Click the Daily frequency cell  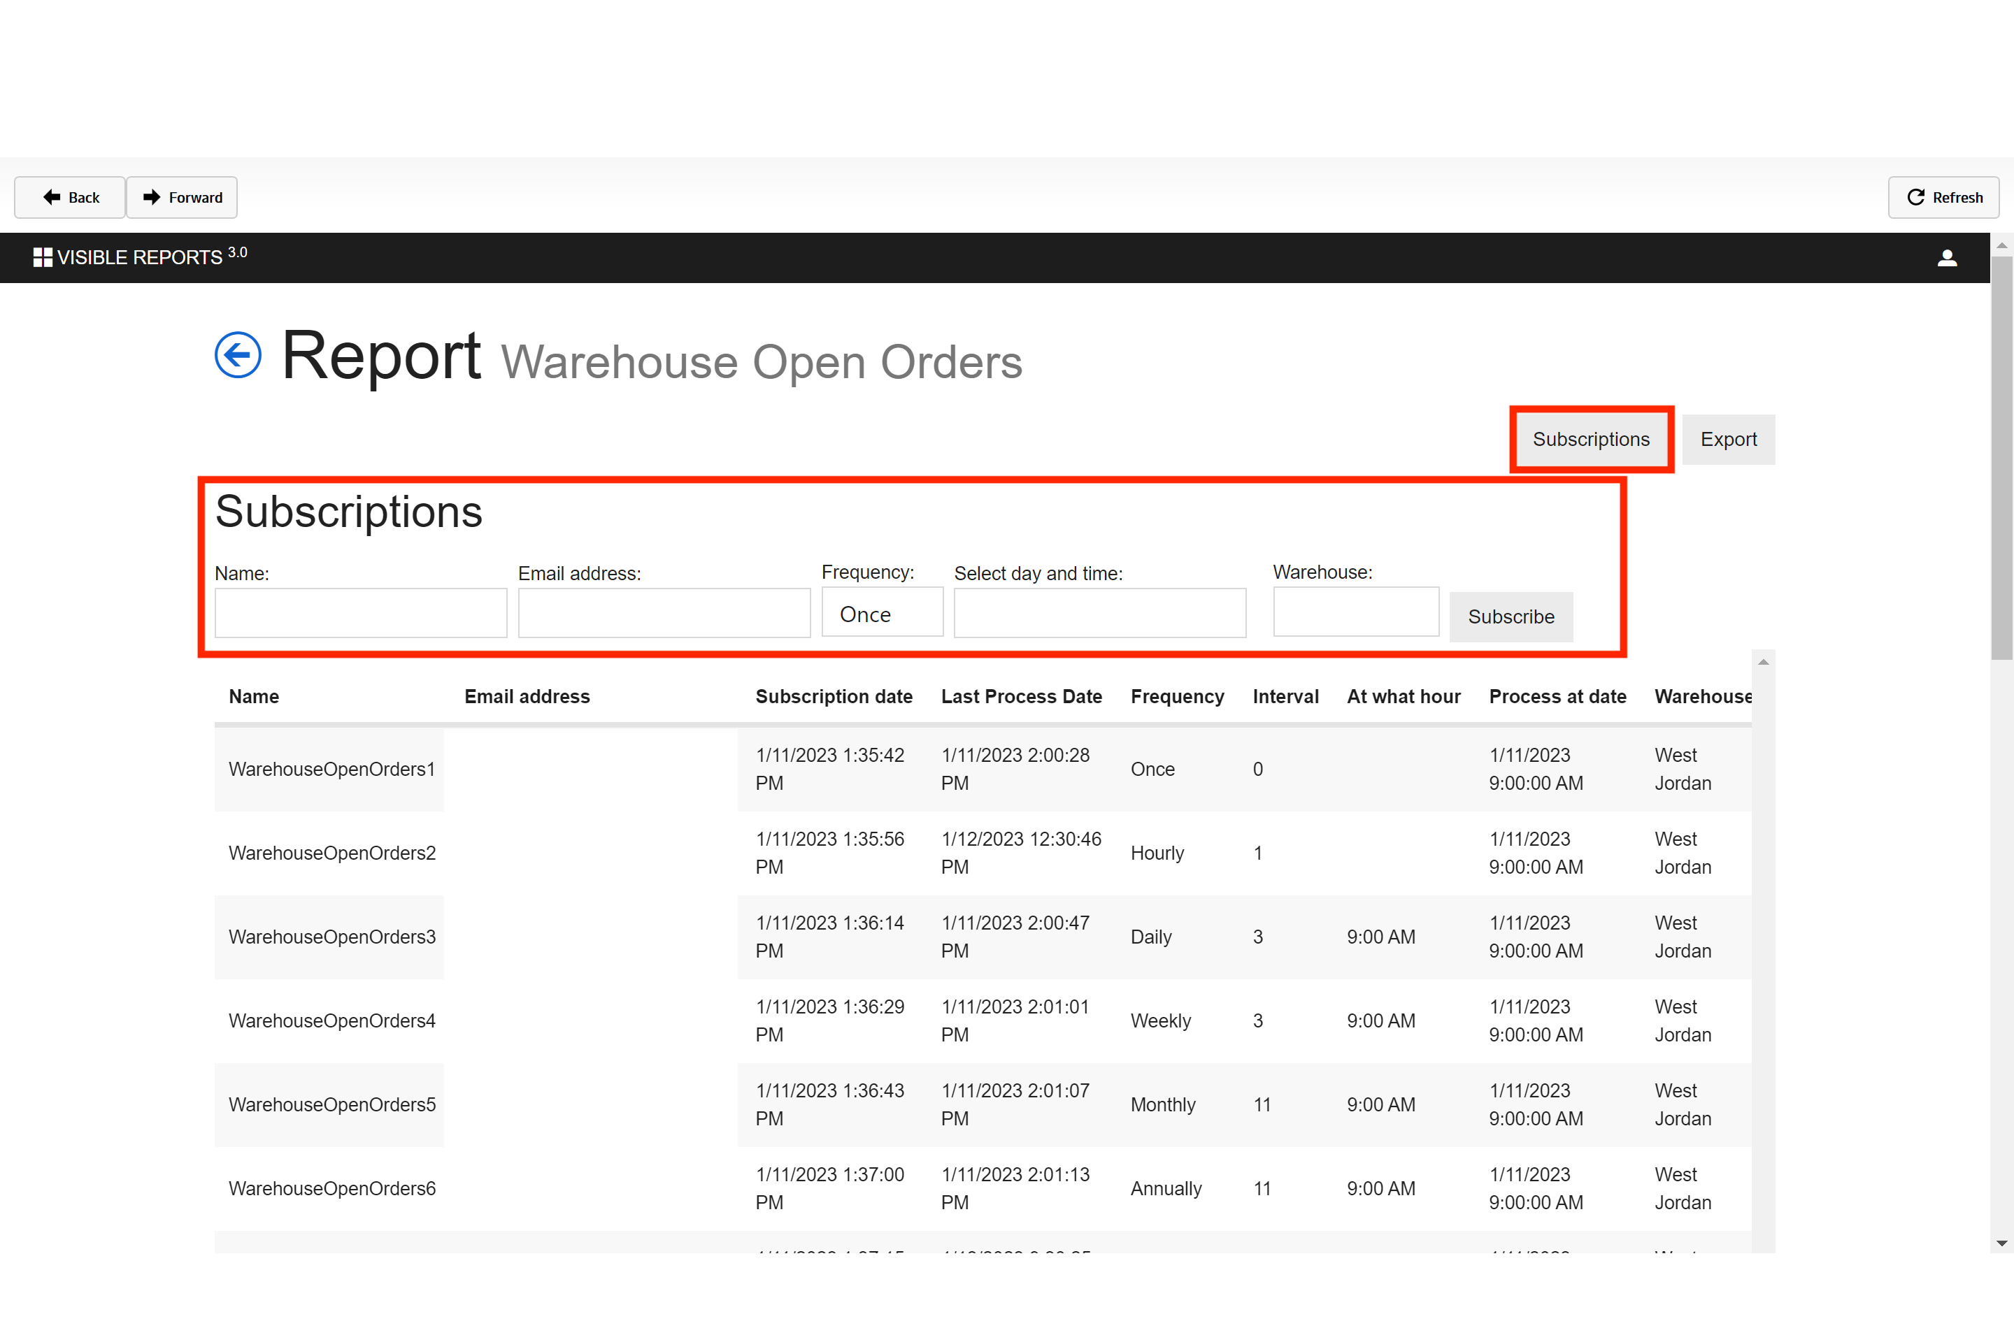coord(1151,937)
